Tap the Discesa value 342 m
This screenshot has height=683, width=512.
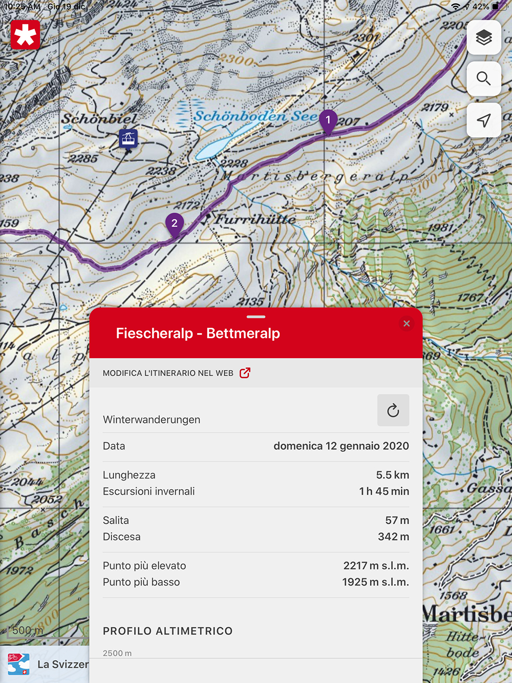[x=393, y=537]
